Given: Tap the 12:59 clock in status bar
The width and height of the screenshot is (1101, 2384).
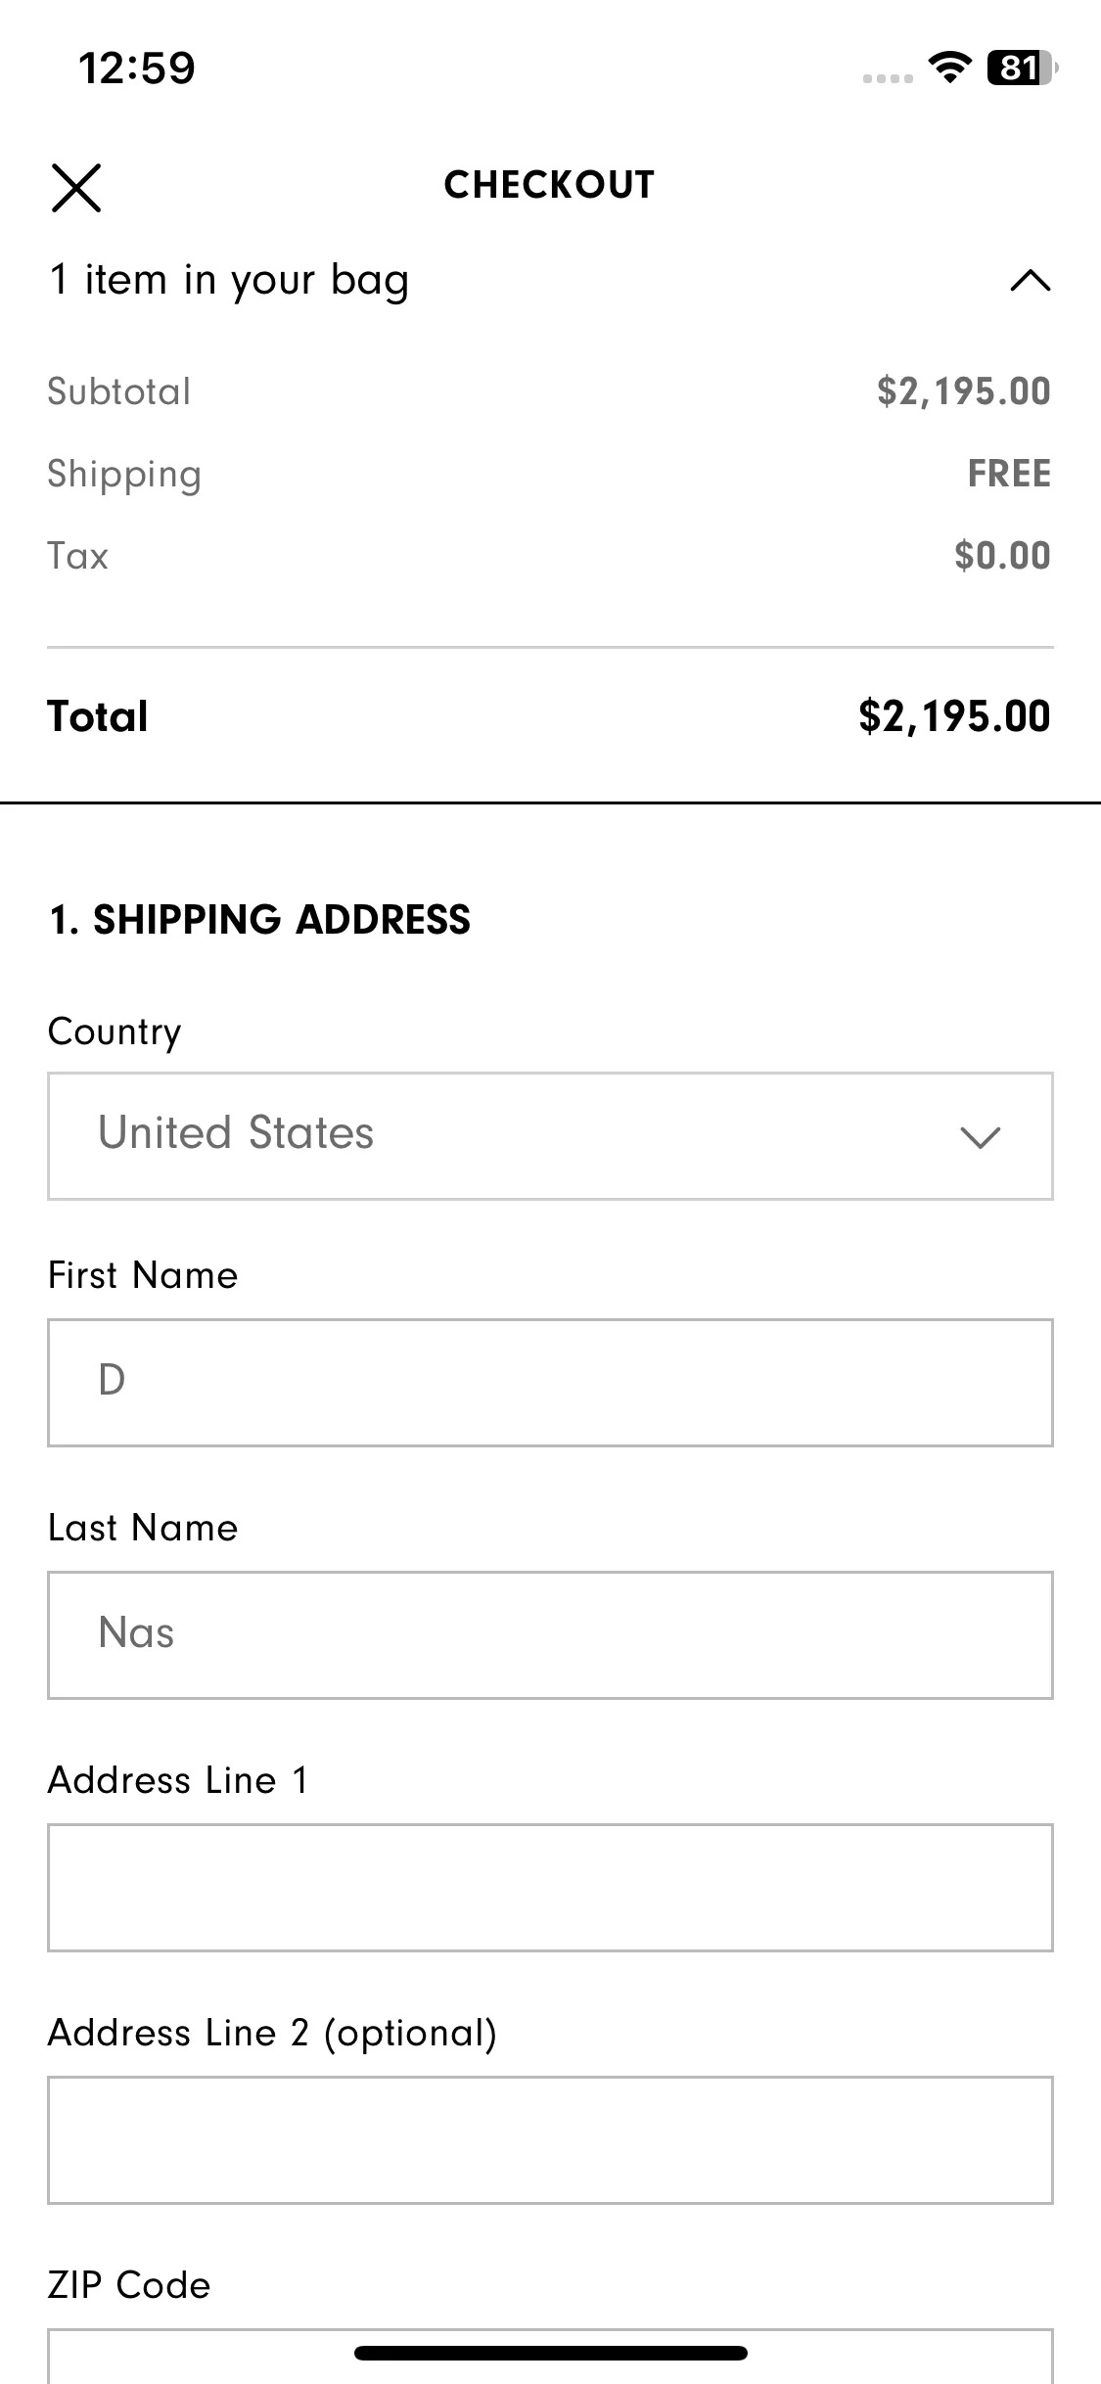Looking at the screenshot, I should [137, 69].
